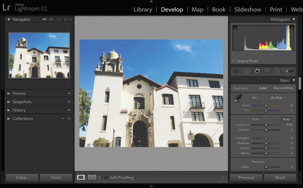
Task: Click the Loupe view icon
Action: click(81, 178)
